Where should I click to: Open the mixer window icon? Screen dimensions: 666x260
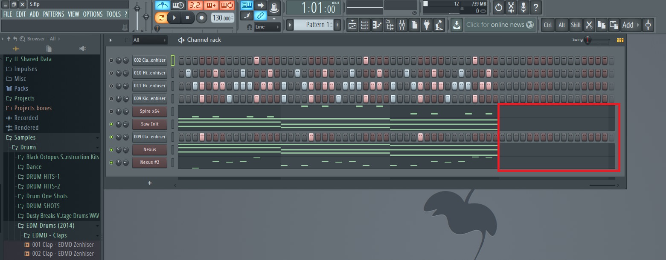(x=402, y=25)
